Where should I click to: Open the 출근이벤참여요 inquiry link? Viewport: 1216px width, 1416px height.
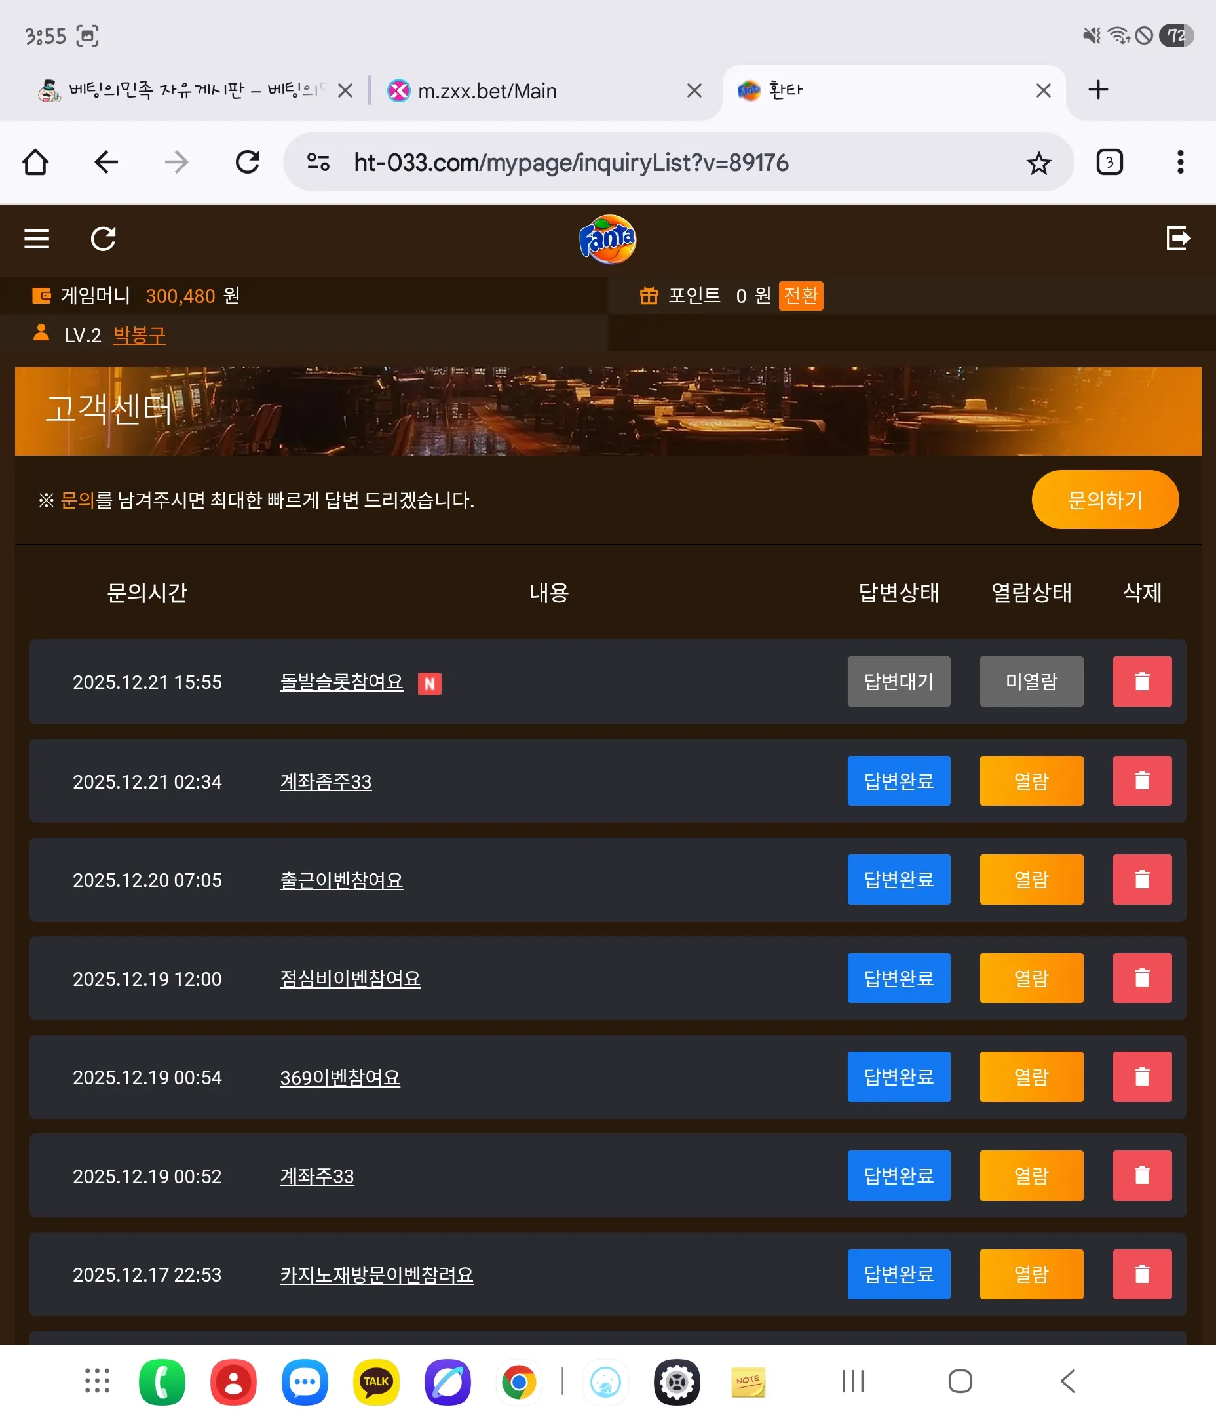click(x=341, y=880)
